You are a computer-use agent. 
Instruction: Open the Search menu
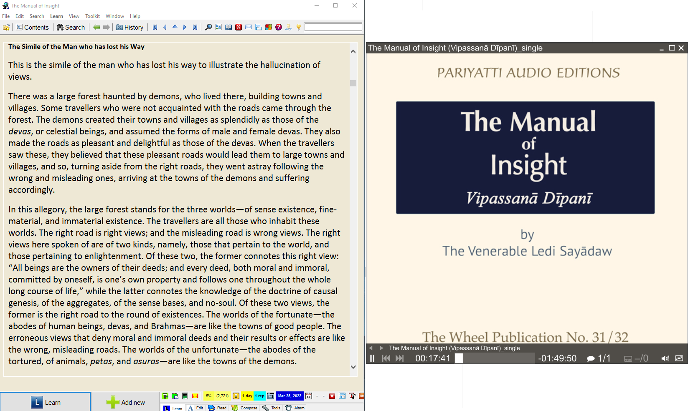[37, 16]
